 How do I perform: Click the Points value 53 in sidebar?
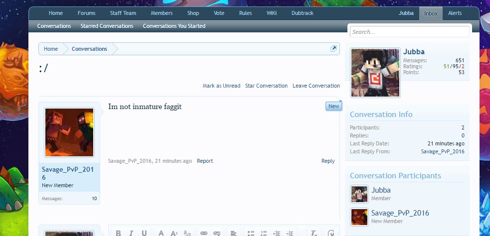pyautogui.click(x=461, y=72)
